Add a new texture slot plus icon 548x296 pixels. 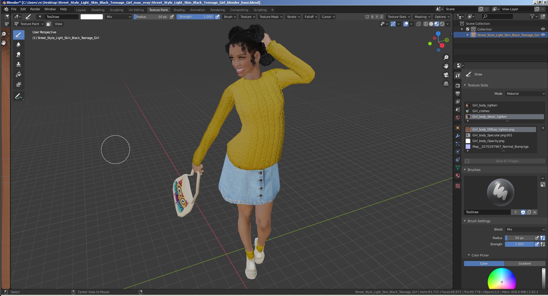543,128
